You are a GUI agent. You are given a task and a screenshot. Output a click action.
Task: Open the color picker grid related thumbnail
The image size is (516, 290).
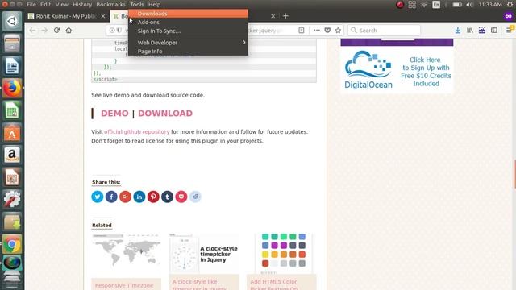[x=281, y=254]
